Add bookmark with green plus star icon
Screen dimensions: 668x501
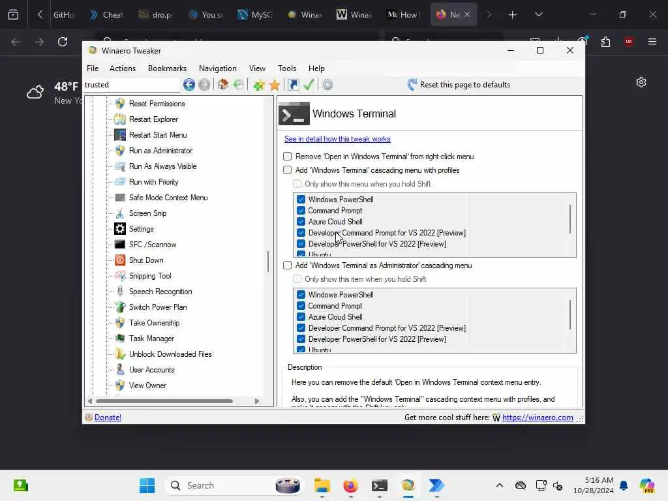(x=258, y=85)
